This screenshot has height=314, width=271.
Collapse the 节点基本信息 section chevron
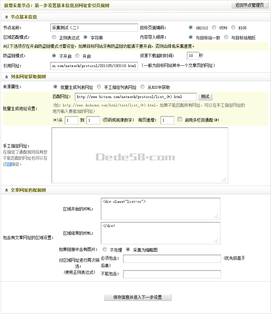[x=7, y=17]
